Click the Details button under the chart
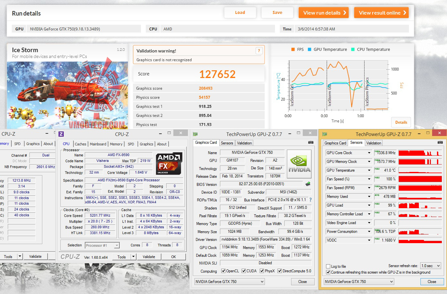Image resolution: width=447 pixels, height=294 pixels. point(401,122)
